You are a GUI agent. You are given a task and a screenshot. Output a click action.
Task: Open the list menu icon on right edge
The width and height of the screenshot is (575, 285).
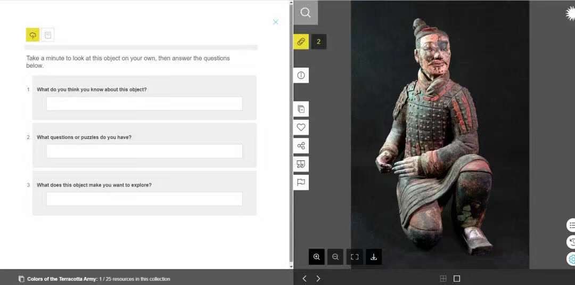(x=571, y=225)
